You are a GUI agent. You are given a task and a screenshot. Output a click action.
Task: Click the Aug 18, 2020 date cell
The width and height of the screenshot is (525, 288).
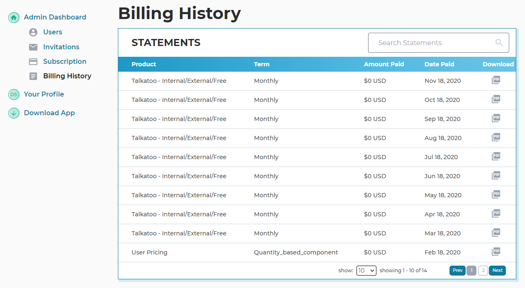pos(443,138)
